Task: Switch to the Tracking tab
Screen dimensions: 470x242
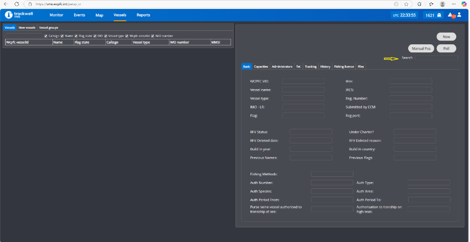Action: pos(311,67)
